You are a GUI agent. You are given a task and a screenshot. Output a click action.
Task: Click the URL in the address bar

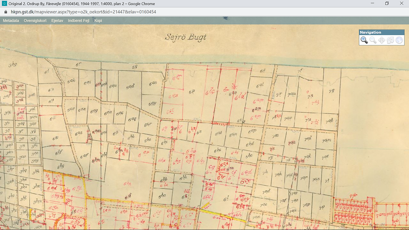83,12
